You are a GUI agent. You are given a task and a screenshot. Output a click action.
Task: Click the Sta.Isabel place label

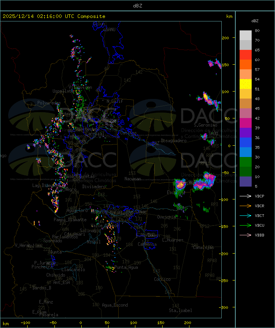[x=180, y=310]
